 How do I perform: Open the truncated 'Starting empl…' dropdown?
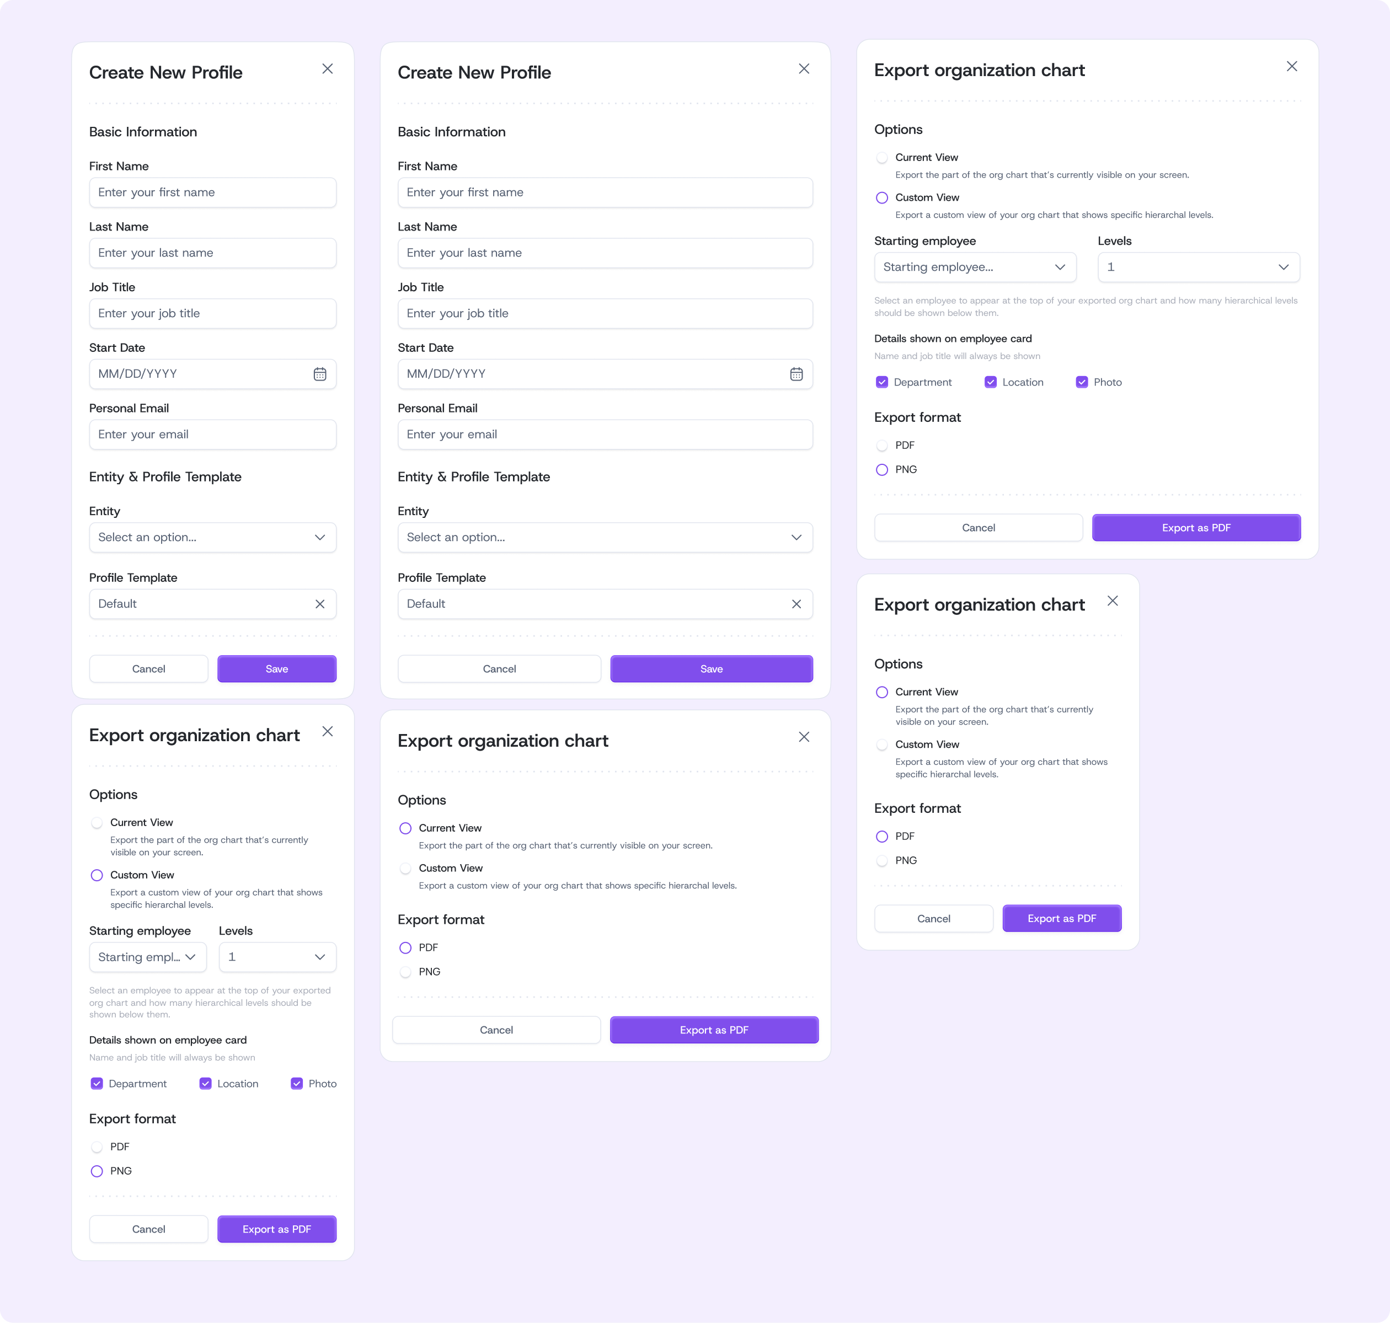[147, 957]
